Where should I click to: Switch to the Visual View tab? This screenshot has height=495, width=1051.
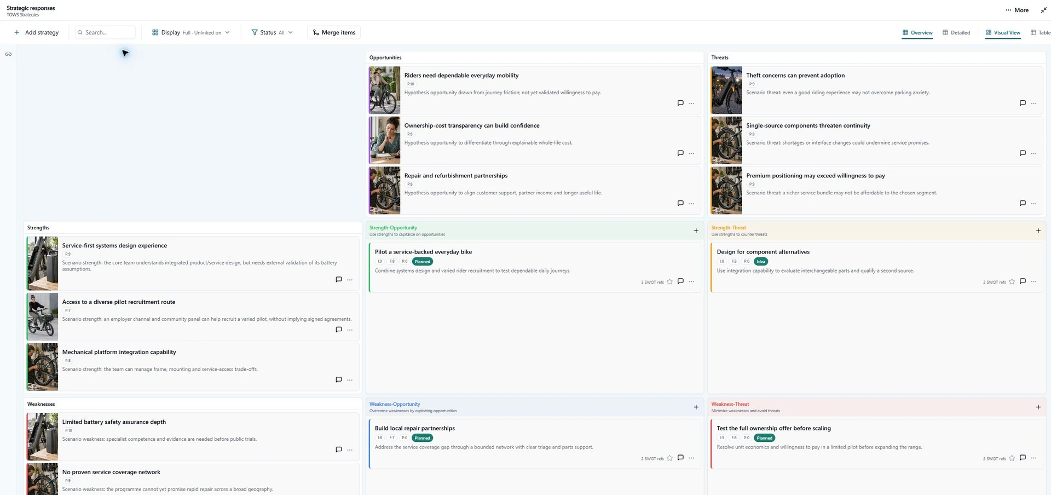tap(1003, 33)
